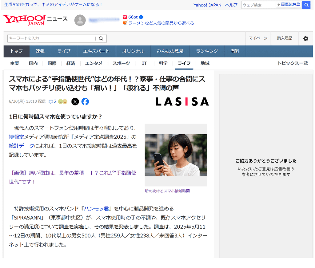
Task: Click the Yahoo! JAPAN news logo
Action: (x=24, y=20)
